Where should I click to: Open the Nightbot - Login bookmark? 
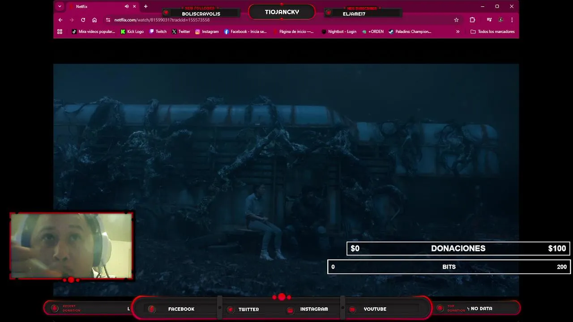click(x=339, y=31)
